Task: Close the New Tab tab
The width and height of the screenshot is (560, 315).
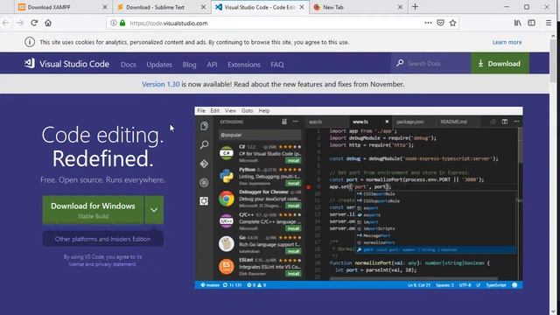Action: coord(401,7)
